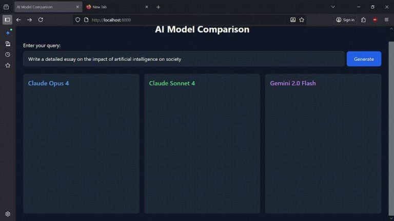The height and width of the screenshot is (221, 394).
Task: Open AI chatbot sparkle icon in sidebar
Action: (8, 33)
